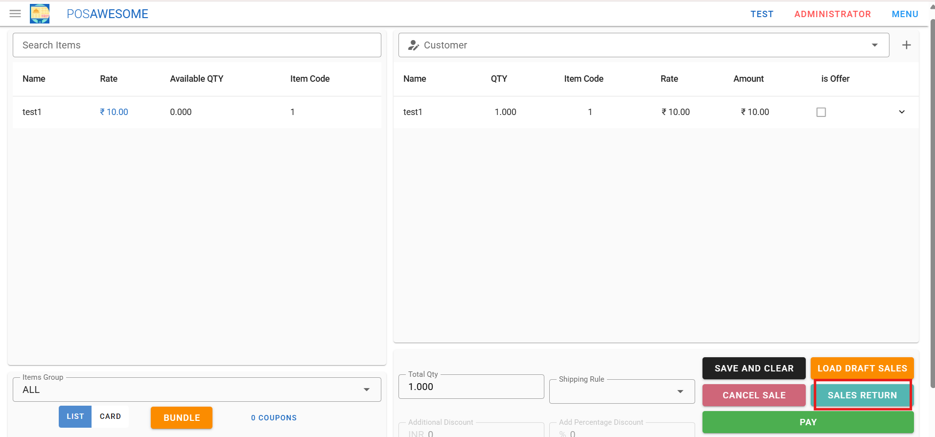Click the Additional Discount field
The height and width of the screenshot is (437, 935).
pos(471,430)
